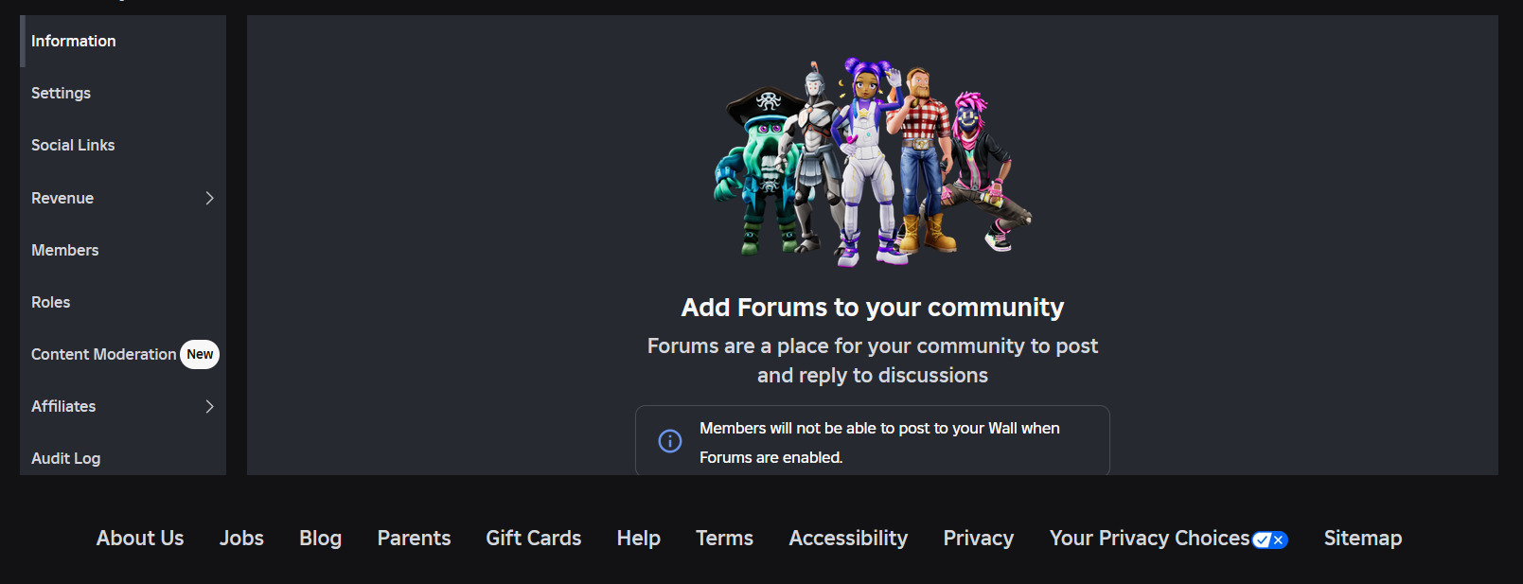Click the privacy choices toggle icon
1523x584 pixels.
pos(1269,540)
